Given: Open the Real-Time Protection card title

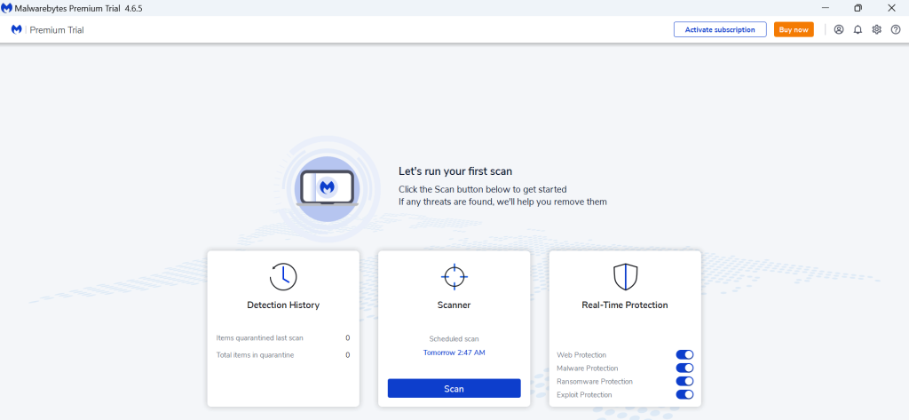Looking at the screenshot, I should click(625, 305).
